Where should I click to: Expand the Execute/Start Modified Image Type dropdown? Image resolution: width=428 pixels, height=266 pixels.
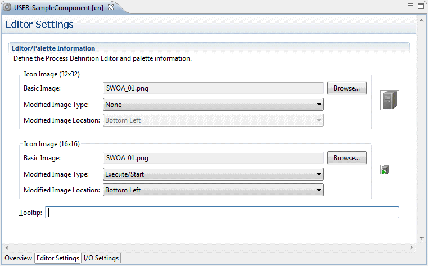(213, 174)
